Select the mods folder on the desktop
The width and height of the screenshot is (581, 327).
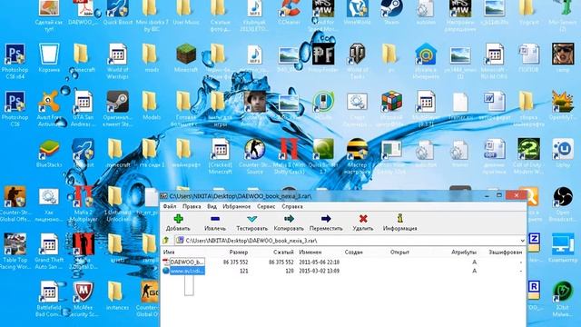click(x=152, y=58)
